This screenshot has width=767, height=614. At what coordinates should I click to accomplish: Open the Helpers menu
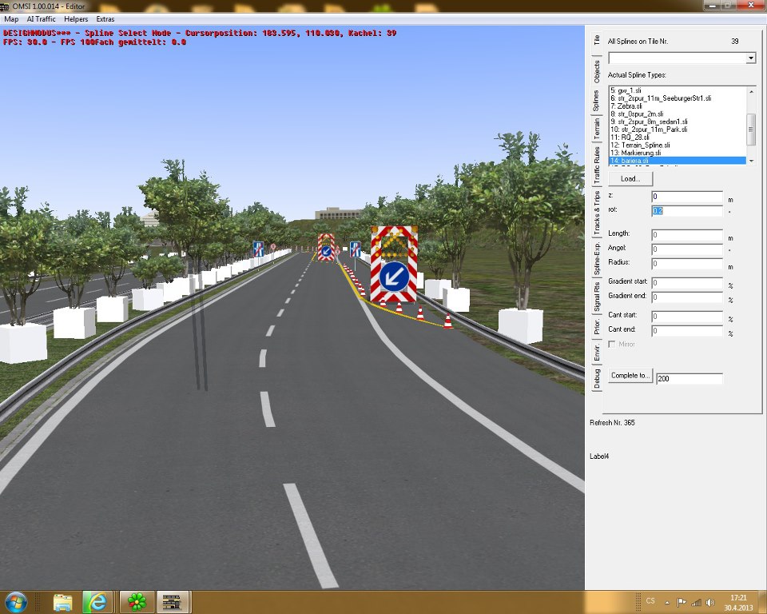coord(76,18)
